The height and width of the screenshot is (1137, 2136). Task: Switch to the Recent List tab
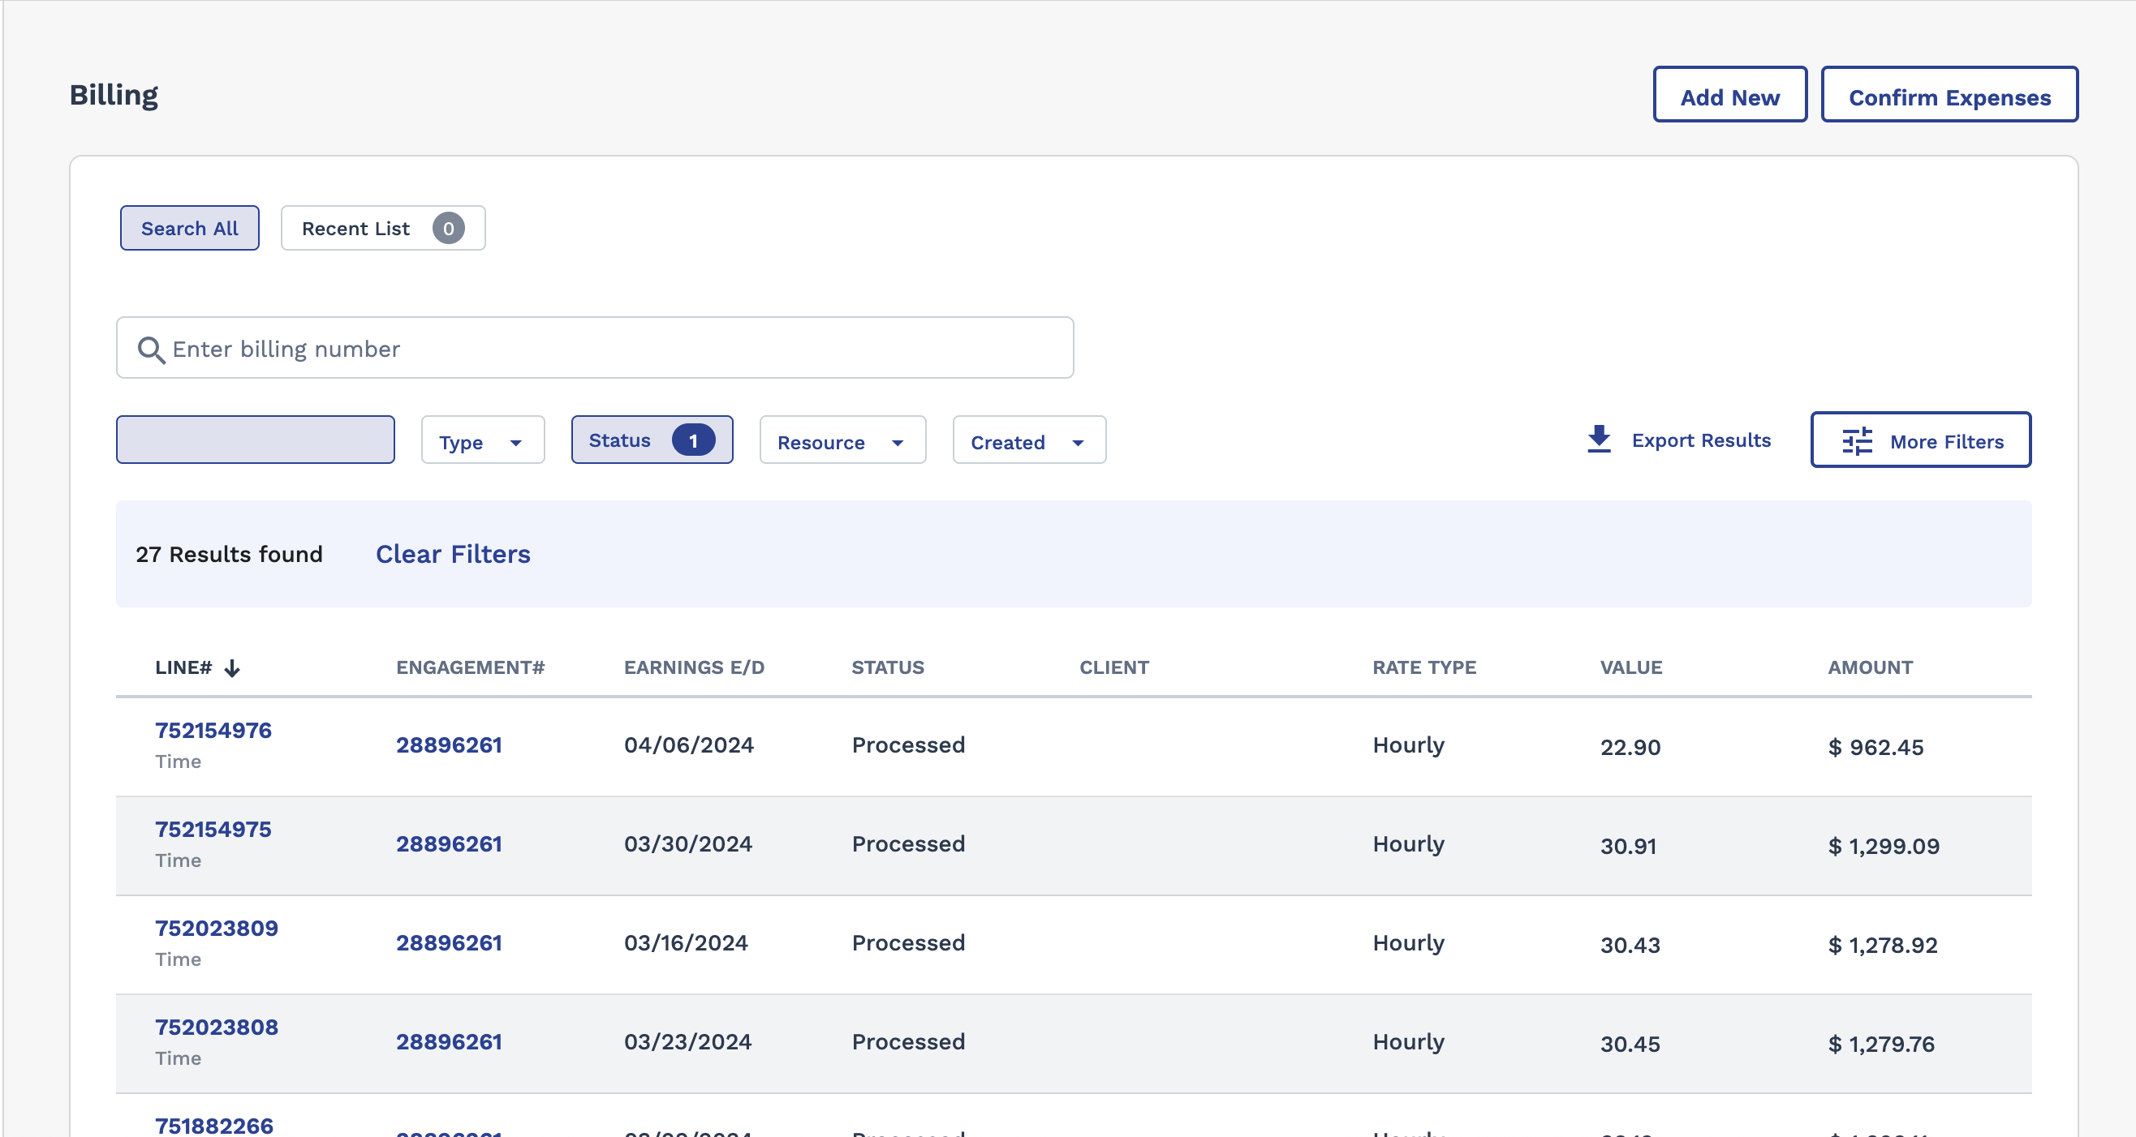(x=356, y=229)
